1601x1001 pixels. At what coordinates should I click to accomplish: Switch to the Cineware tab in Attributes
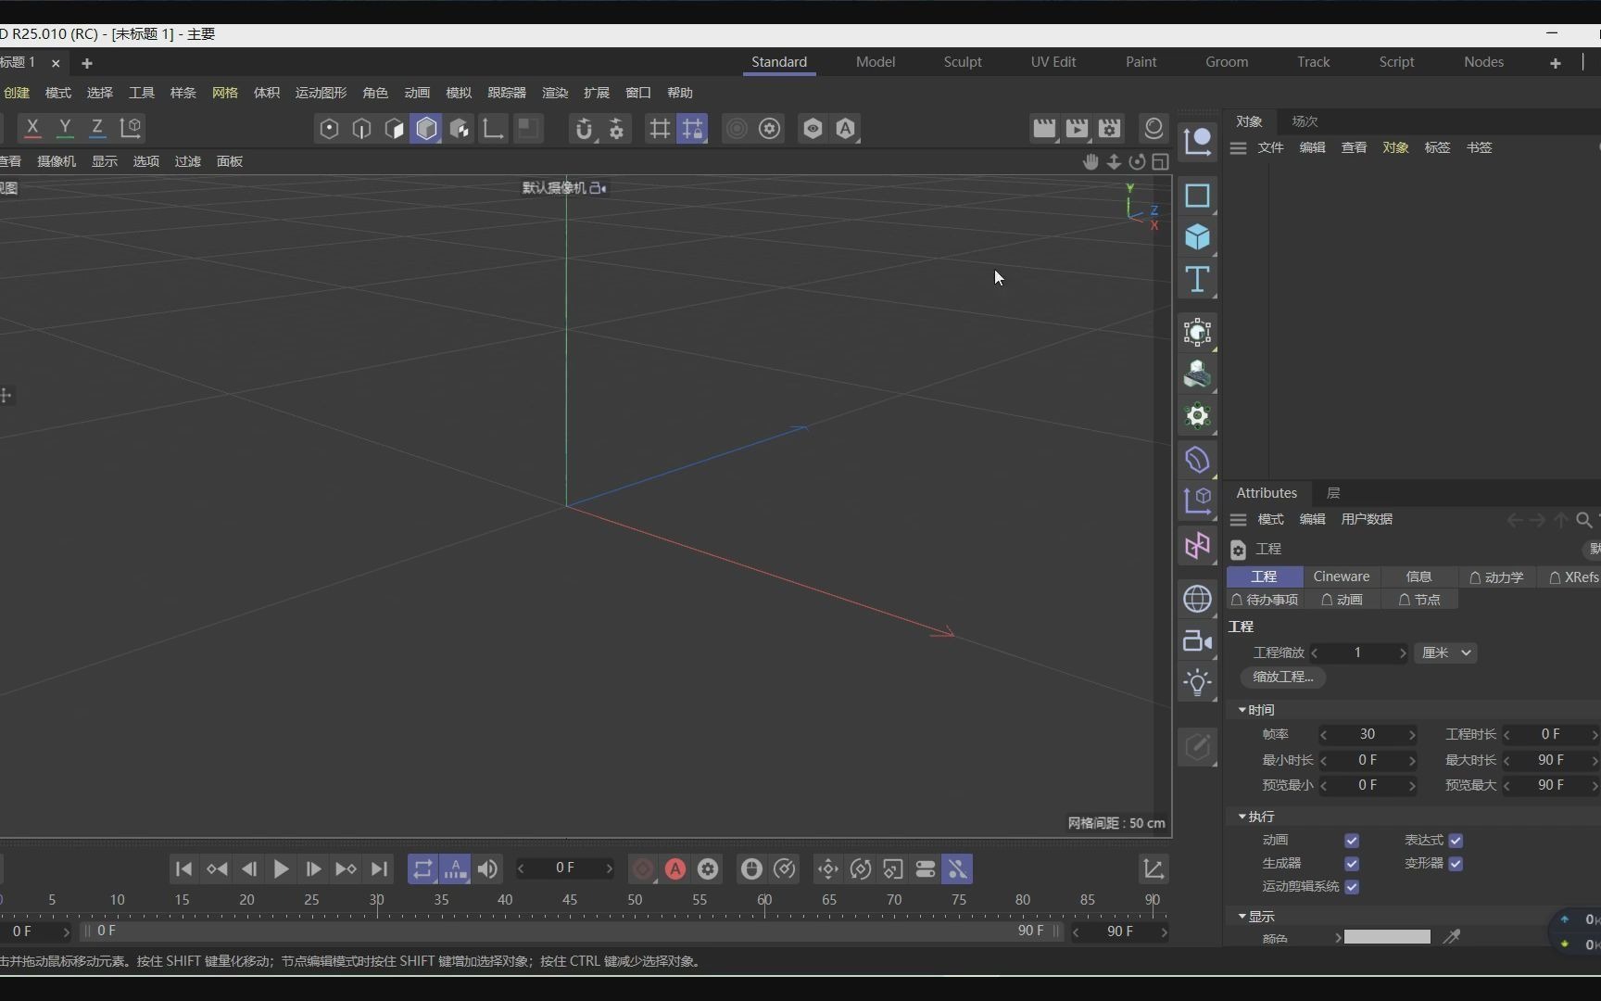tap(1342, 577)
